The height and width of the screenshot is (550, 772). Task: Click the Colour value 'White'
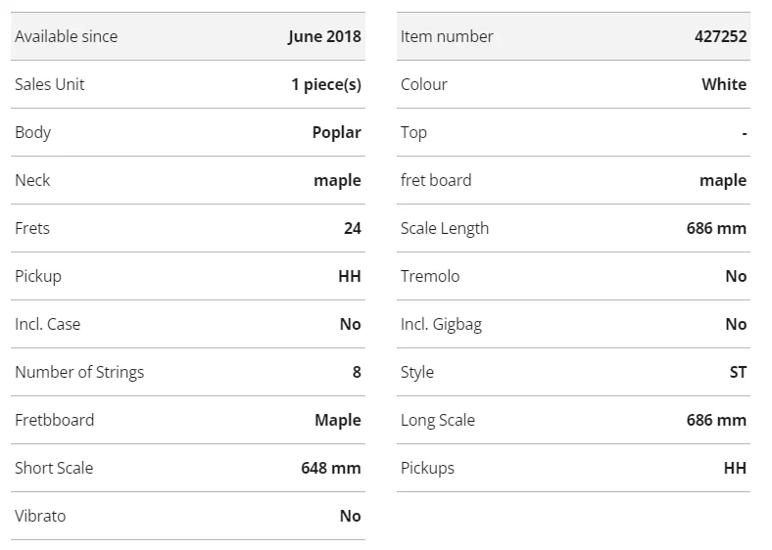tap(724, 84)
